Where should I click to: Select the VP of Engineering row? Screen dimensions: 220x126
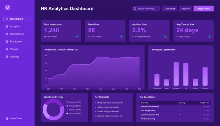tap(175, 119)
